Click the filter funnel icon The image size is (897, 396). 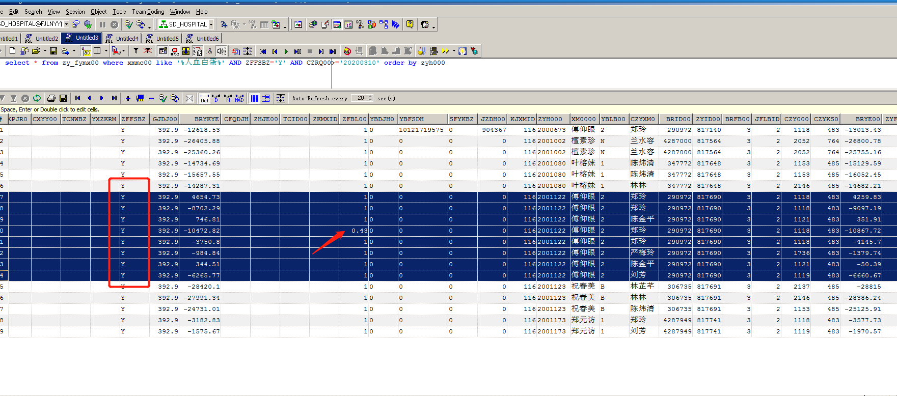pyautogui.click(x=136, y=51)
